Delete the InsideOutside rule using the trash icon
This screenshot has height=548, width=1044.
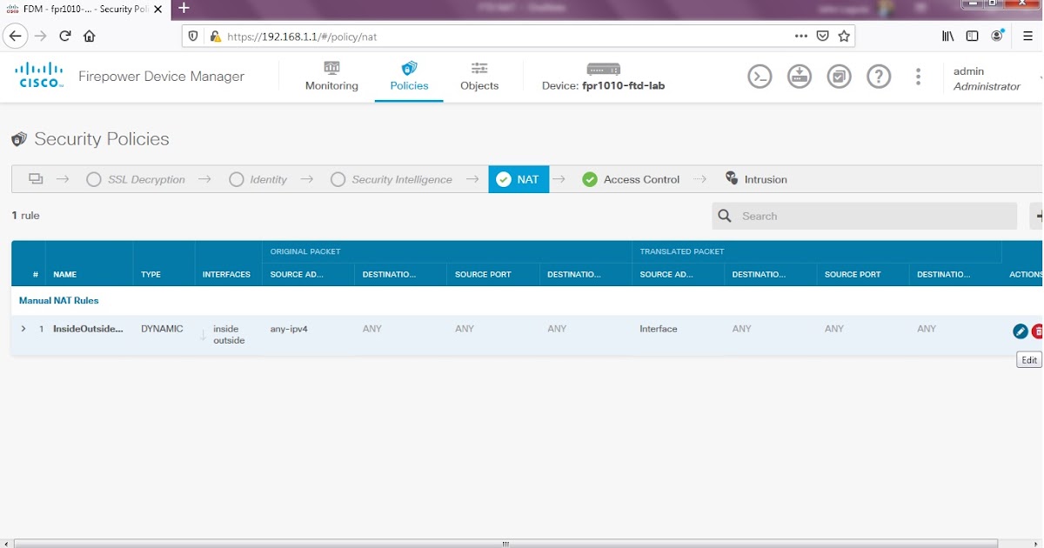pos(1038,331)
